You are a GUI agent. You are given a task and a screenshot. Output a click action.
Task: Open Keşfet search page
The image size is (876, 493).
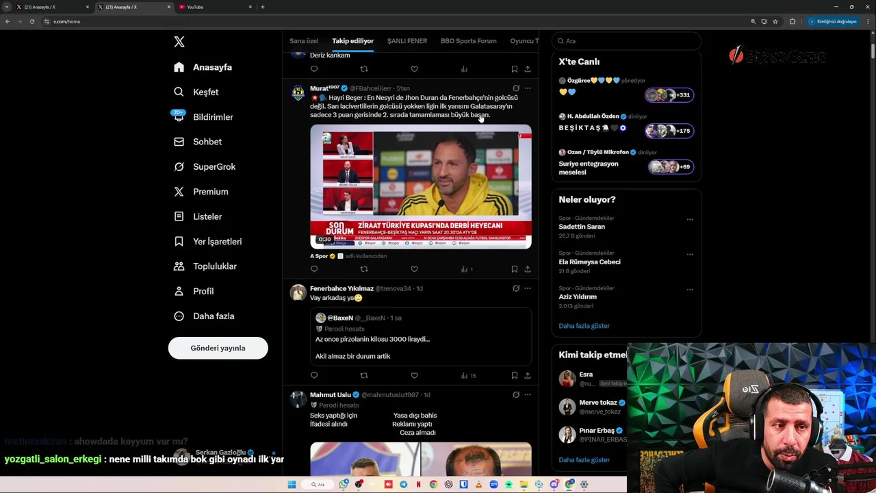tap(196, 92)
